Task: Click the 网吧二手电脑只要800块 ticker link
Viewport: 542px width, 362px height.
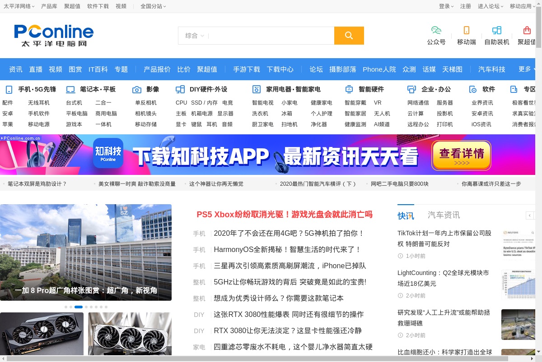Action: 400,184
